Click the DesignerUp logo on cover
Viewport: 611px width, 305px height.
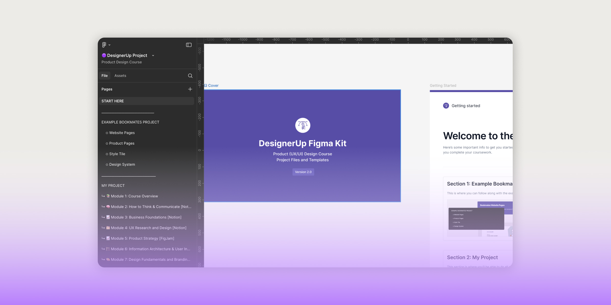point(302,125)
